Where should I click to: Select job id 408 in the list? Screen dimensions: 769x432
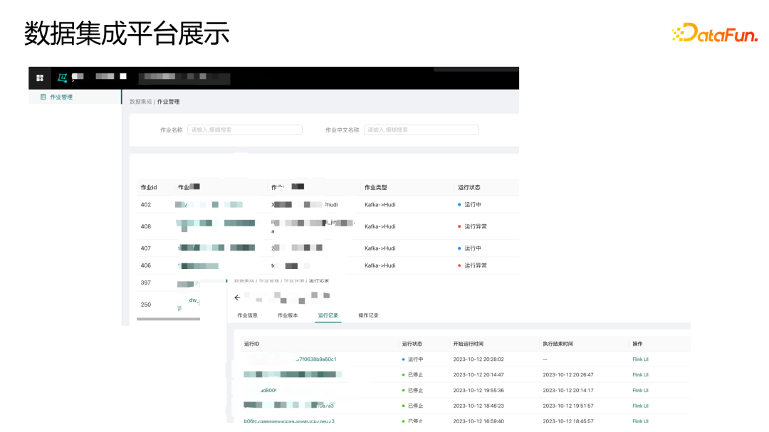[x=146, y=226]
